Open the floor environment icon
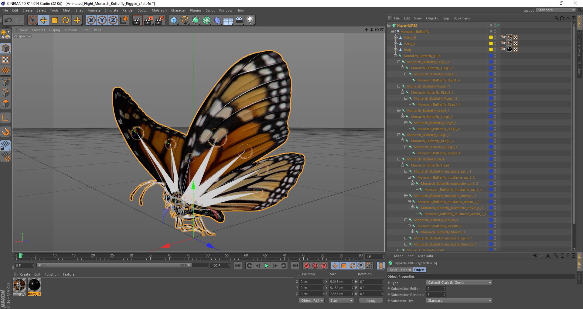This screenshot has height=309, width=583. tap(228, 20)
